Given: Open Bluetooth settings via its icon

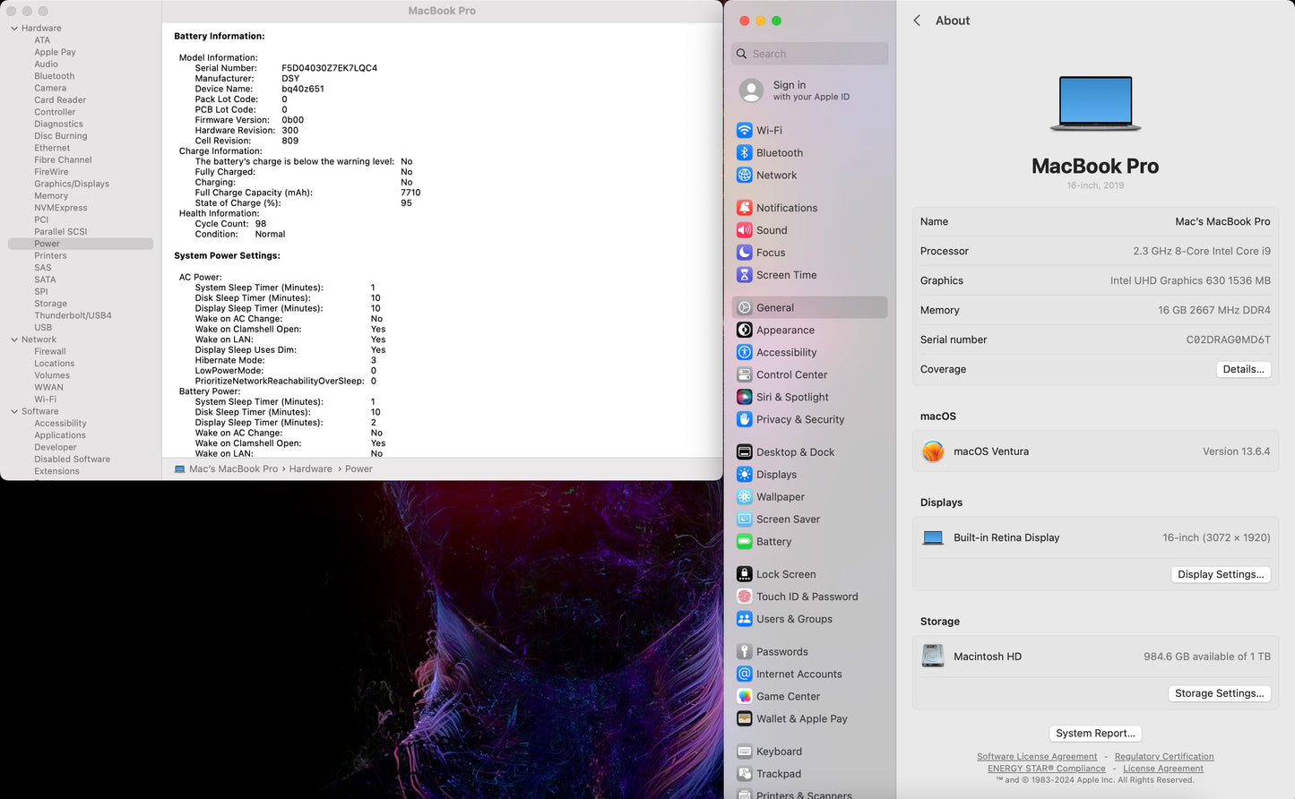Looking at the screenshot, I should 744,152.
